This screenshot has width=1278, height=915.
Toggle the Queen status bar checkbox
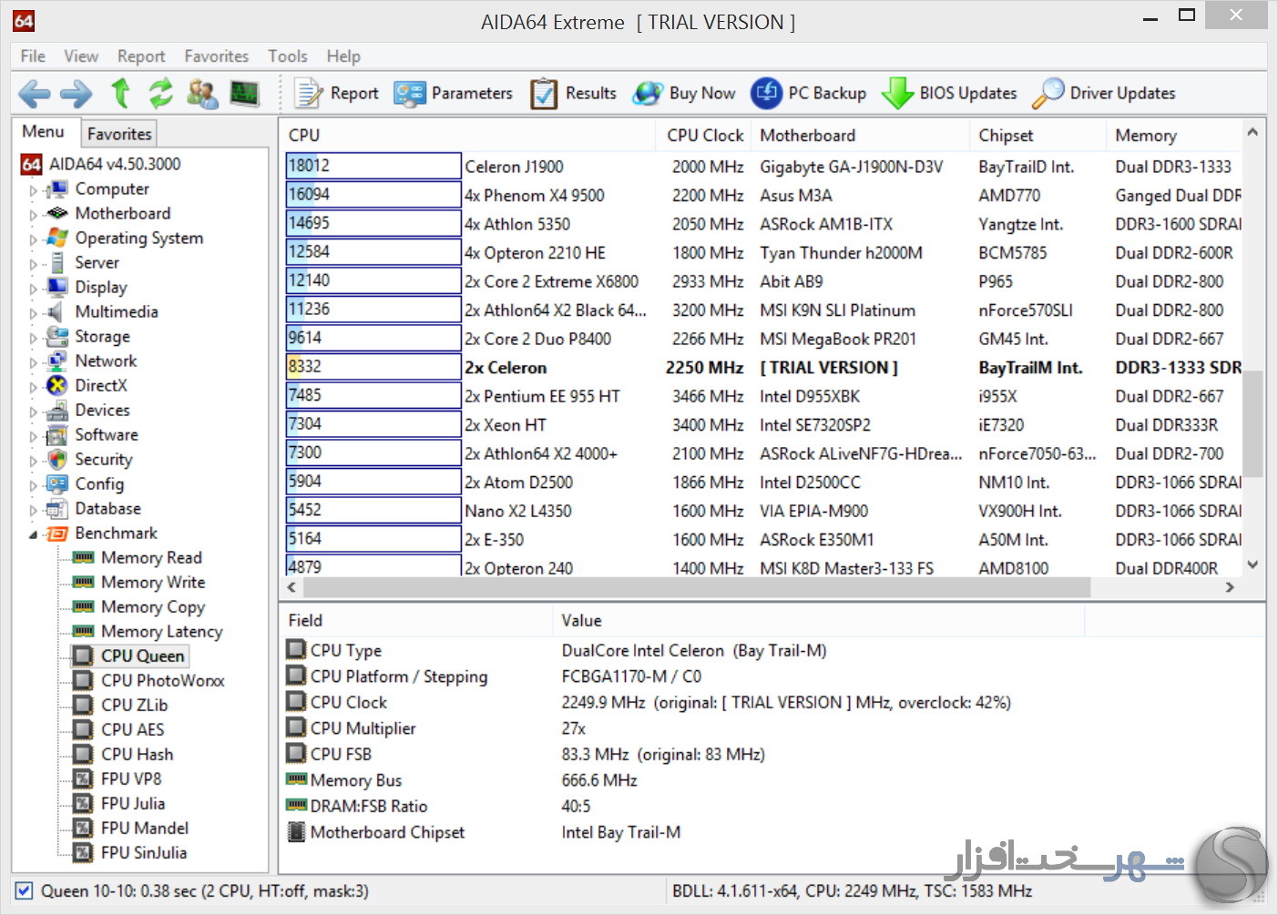25,891
